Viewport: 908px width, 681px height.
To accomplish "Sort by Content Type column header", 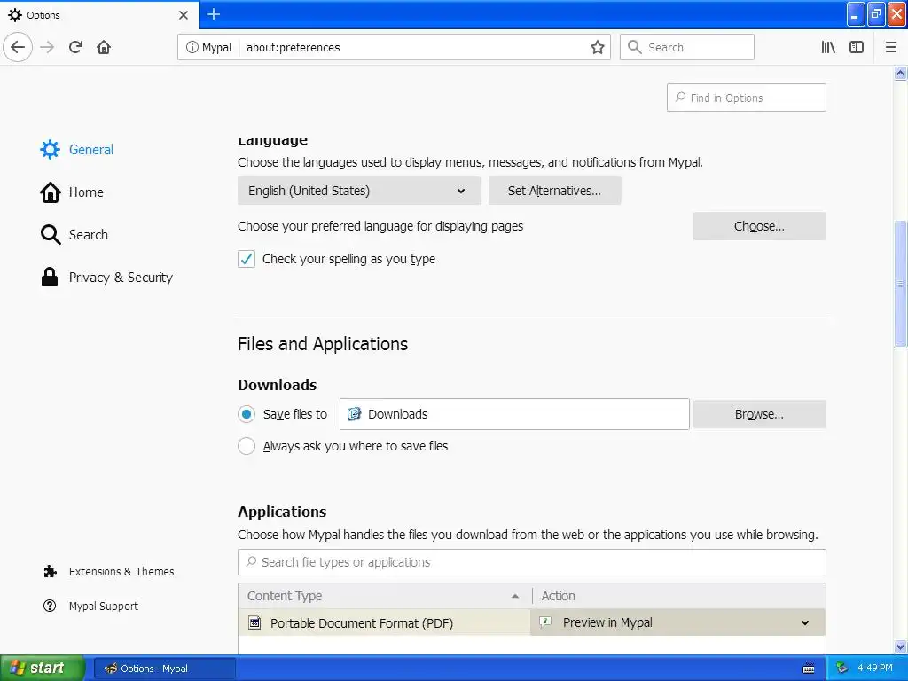I will 385,596.
